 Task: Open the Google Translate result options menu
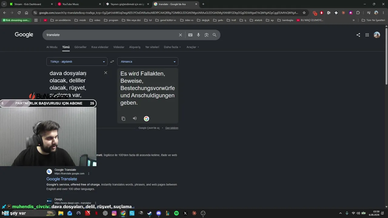tap(89, 173)
